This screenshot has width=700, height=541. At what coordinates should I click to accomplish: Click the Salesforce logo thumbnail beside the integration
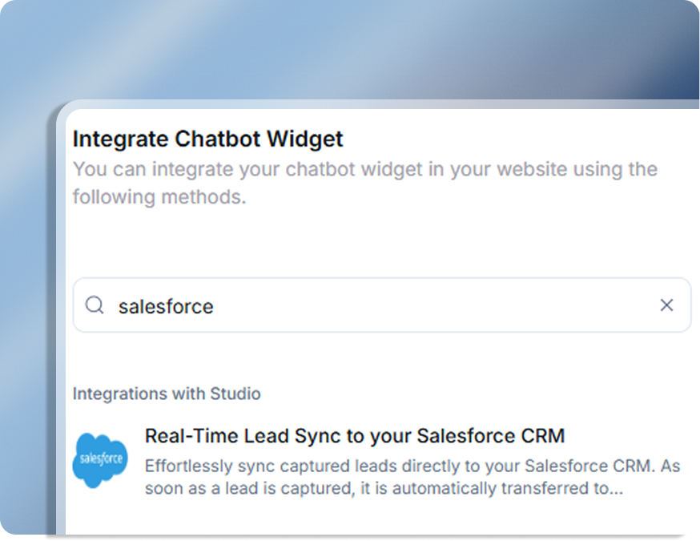pos(100,459)
